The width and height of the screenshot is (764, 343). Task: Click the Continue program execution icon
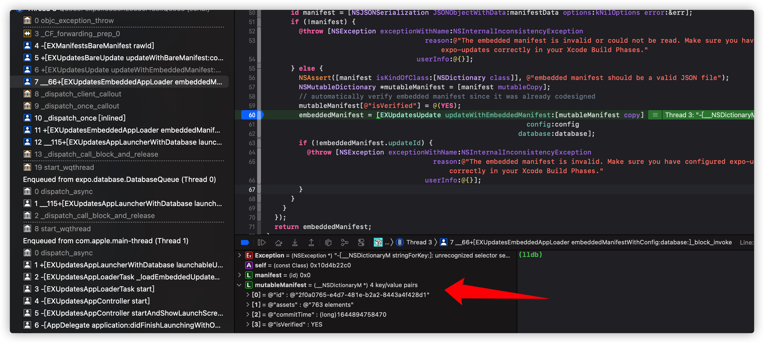(x=262, y=242)
